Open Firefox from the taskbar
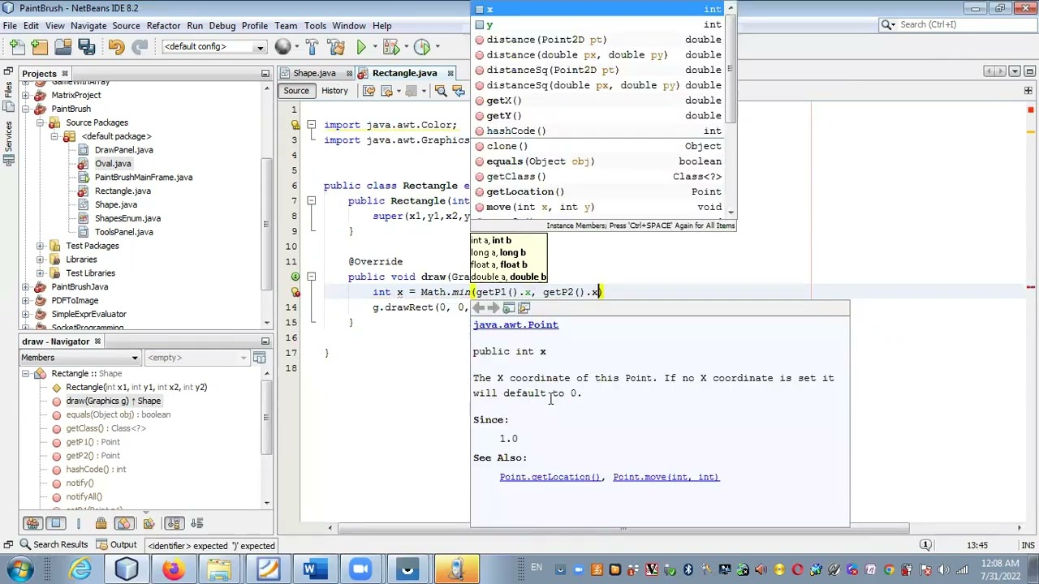1039x584 pixels. [x=173, y=569]
